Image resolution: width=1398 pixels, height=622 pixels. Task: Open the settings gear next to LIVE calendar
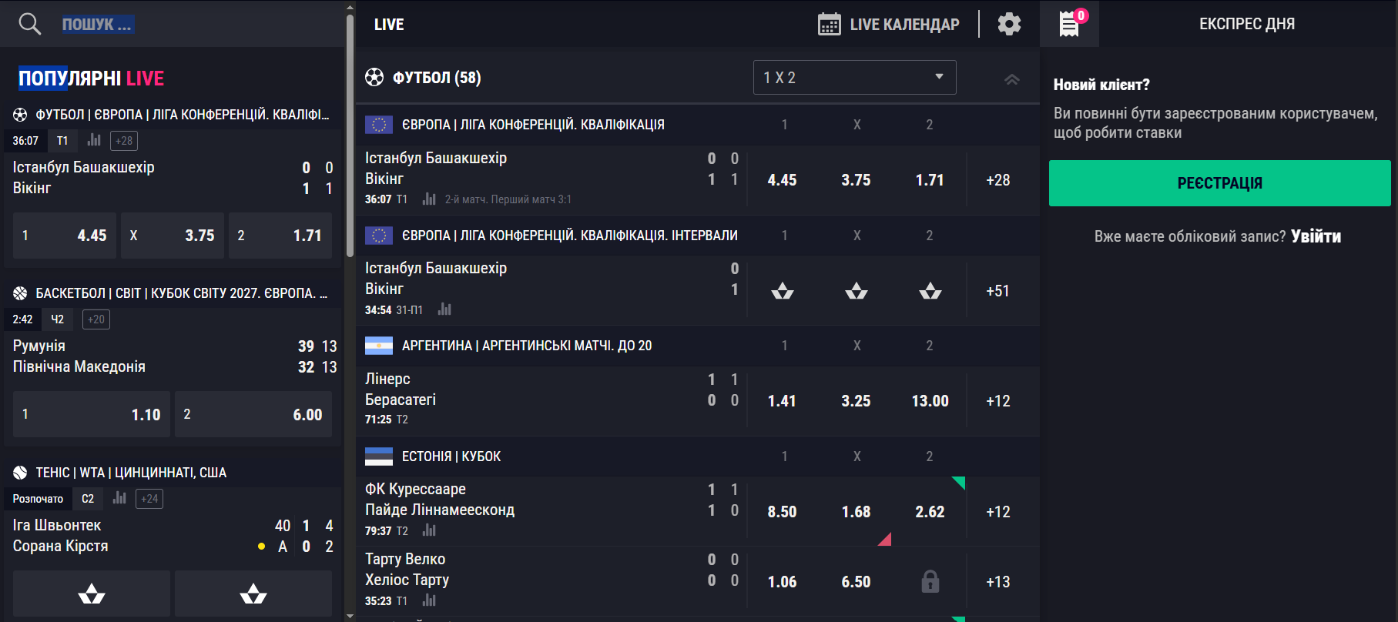point(1008,24)
